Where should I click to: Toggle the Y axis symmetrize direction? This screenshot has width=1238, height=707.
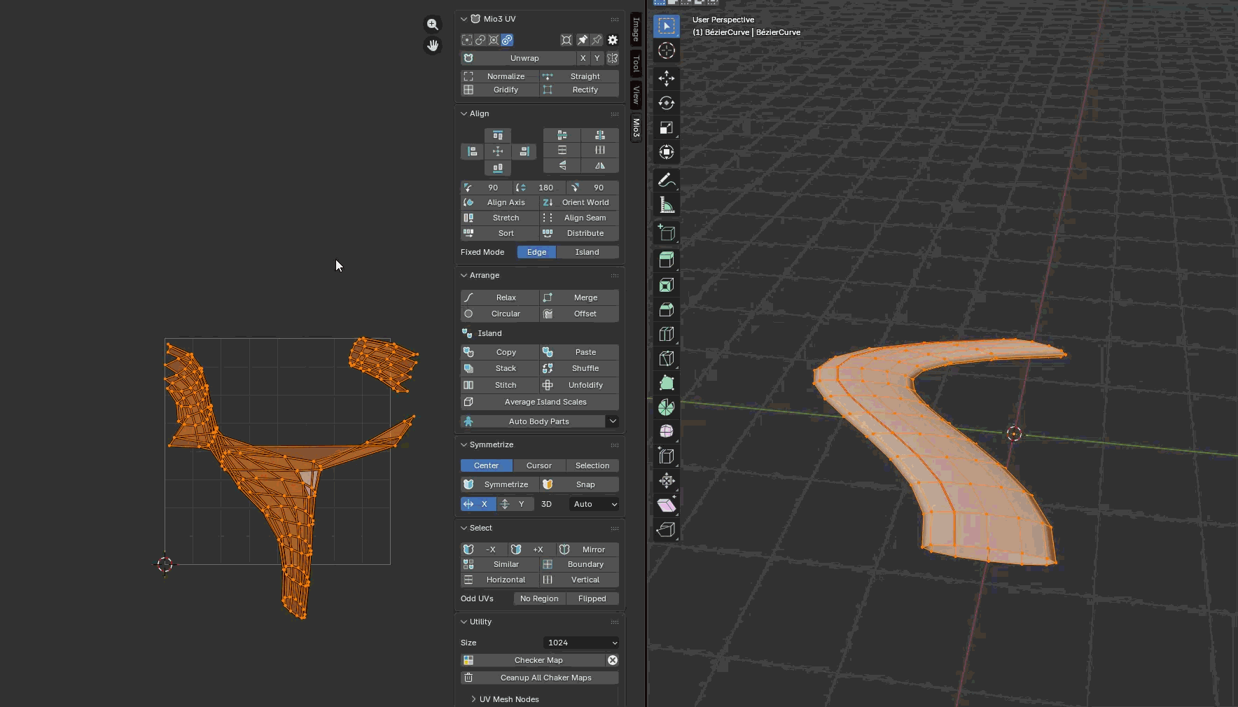click(x=515, y=504)
